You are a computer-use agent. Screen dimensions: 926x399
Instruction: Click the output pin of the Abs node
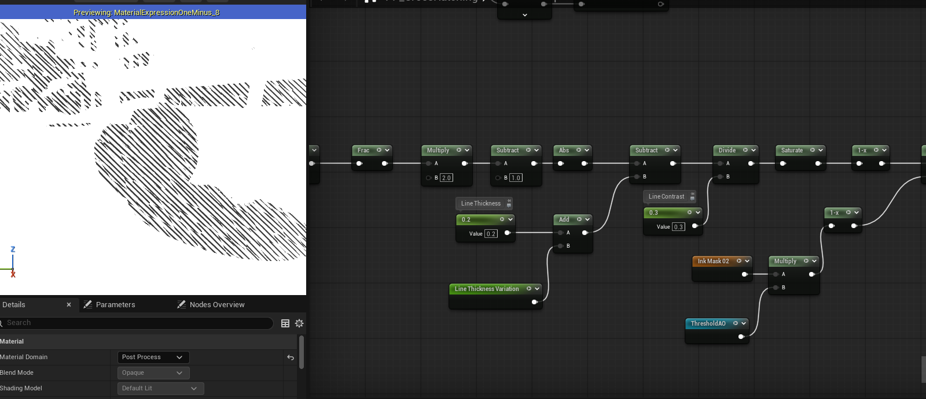click(x=585, y=163)
